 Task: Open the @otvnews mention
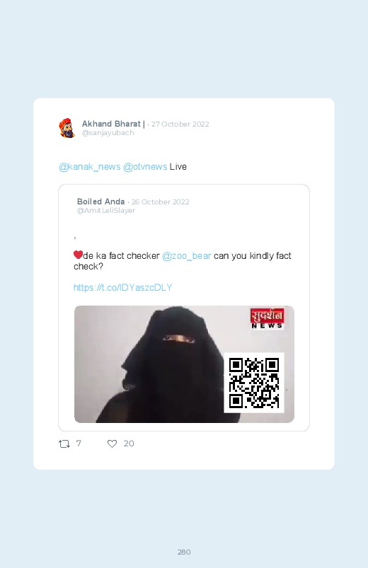point(145,167)
